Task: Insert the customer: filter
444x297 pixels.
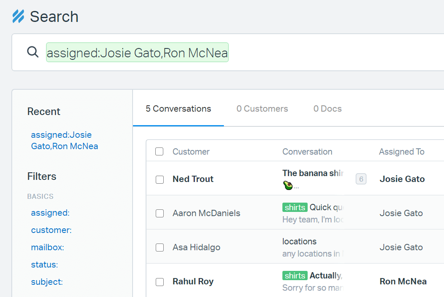Action: [51, 230]
